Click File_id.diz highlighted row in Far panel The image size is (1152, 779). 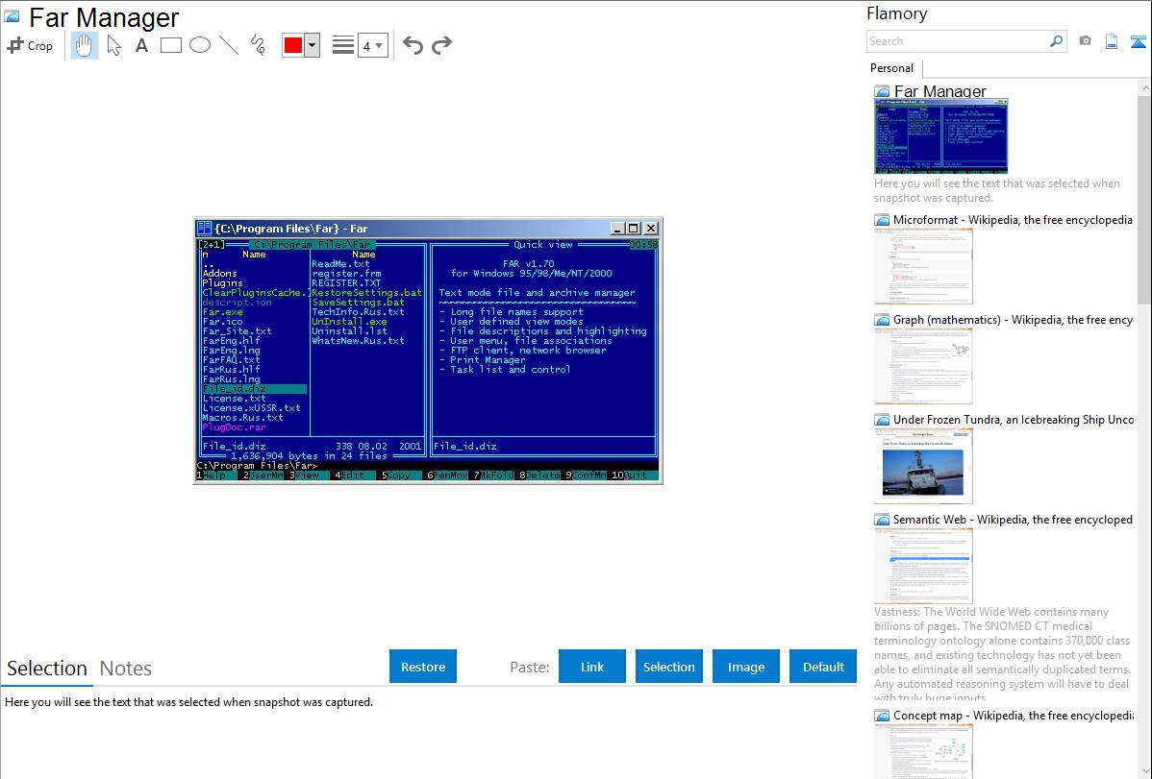(x=254, y=389)
